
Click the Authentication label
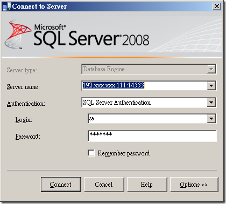(26, 104)
